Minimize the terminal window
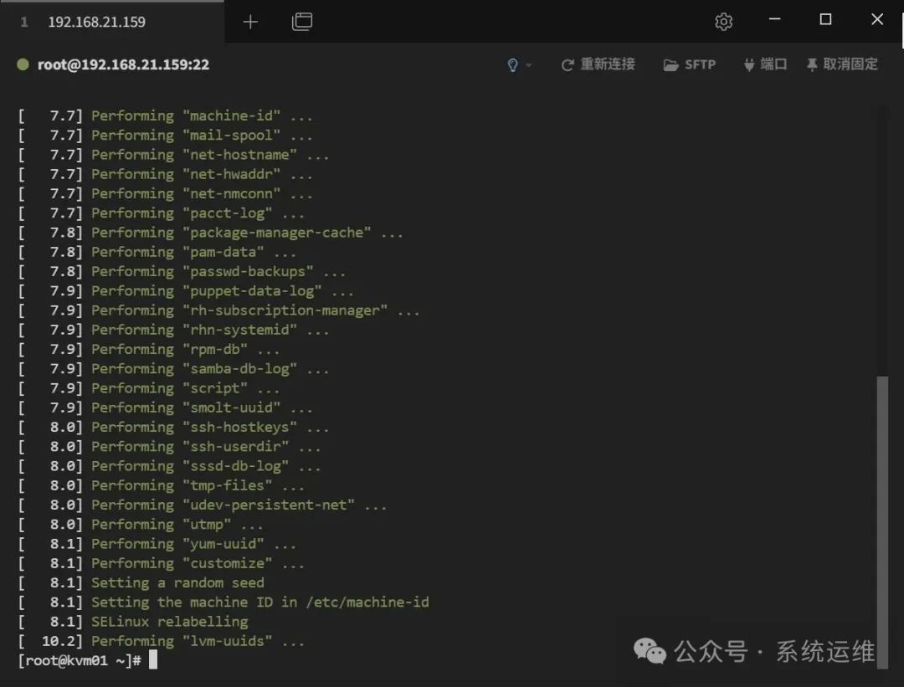 coord(773,20)
